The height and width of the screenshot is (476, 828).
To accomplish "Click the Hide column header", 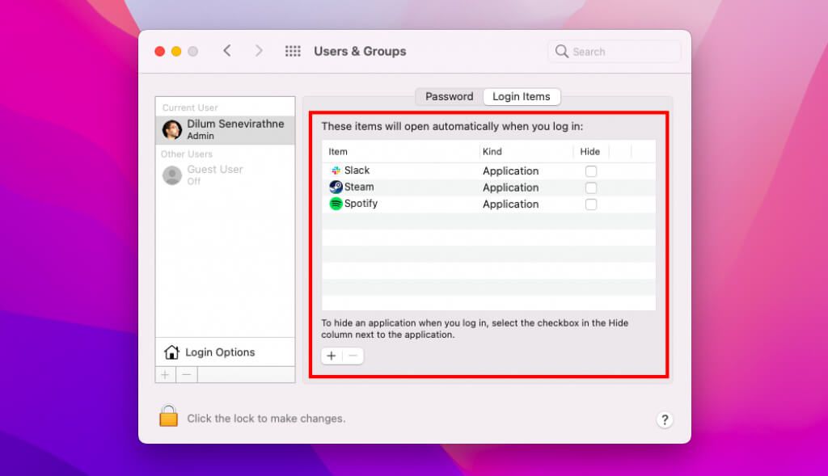I will pos(589,151).
